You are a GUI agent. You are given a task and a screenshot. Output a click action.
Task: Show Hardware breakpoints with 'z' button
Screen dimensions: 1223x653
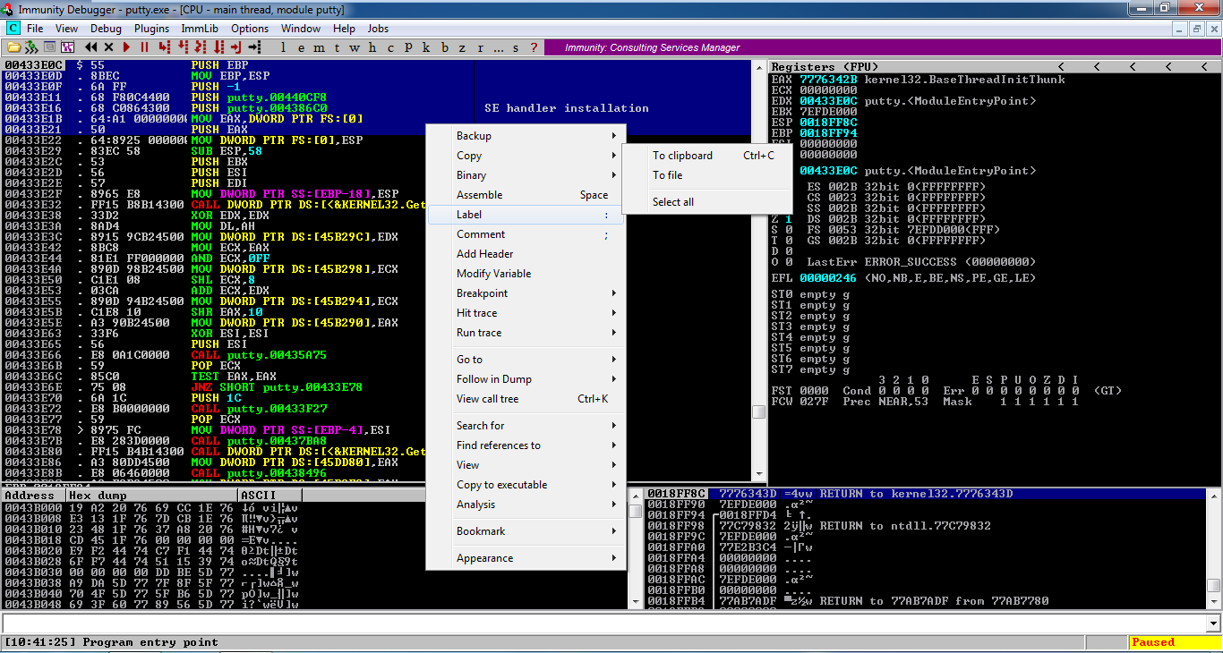[x=462, y=47]
